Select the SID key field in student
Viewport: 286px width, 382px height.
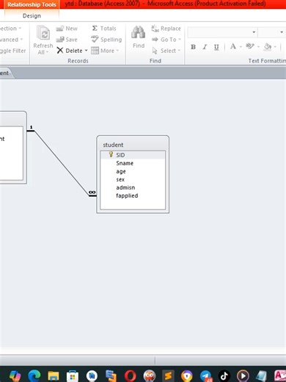click(x=133, y=155)
